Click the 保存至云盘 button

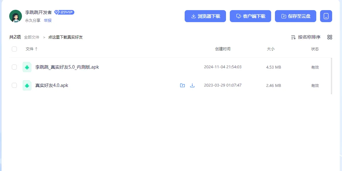[x=296, y=16]
